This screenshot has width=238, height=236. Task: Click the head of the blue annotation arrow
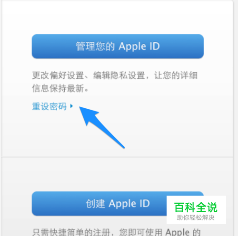pos(87,114)
